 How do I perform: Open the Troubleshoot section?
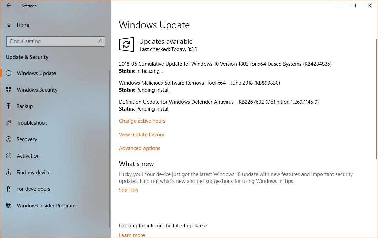pyautogui.click(x=32, y=123)
